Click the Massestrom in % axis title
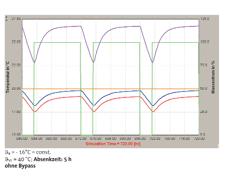Image resolution: width=227 pixels, height=187 pixels. click(x=213, y=77)
